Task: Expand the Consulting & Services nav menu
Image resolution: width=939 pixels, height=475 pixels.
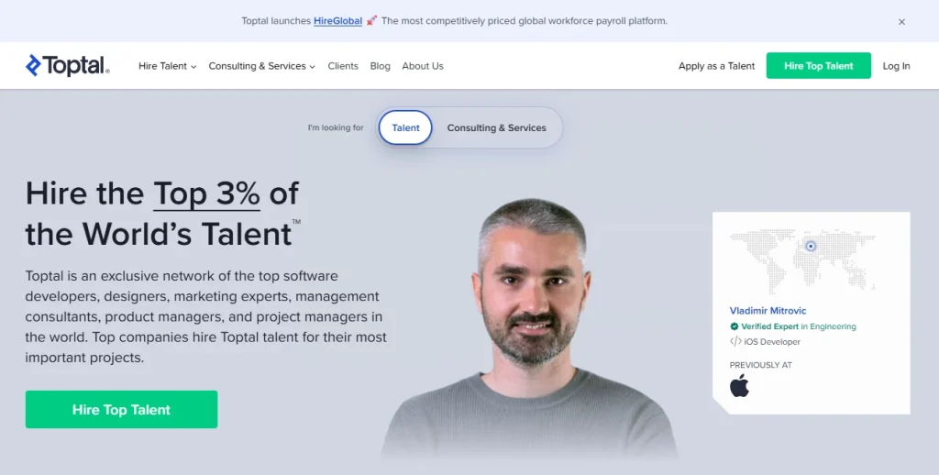Action: pyautogui.click(x=261, y=66)
